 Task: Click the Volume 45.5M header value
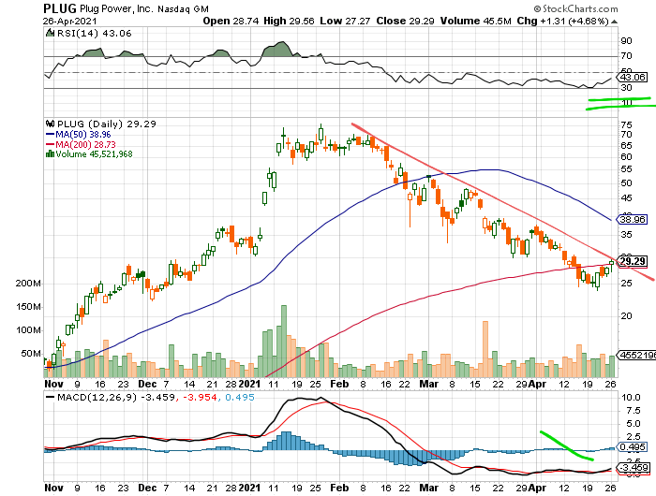[x=476, y=21]
